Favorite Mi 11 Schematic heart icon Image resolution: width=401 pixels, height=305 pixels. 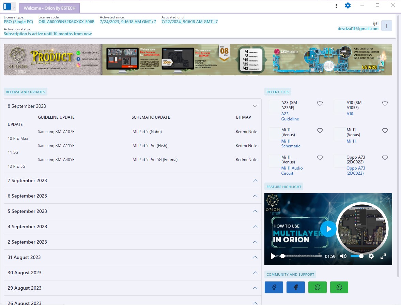point(320,130)
